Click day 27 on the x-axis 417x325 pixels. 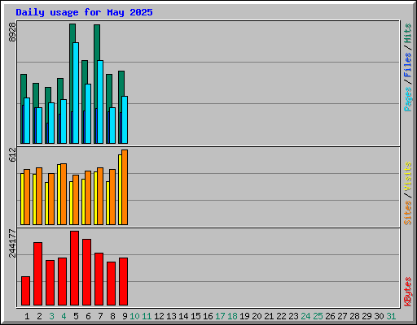coord(342,316)
